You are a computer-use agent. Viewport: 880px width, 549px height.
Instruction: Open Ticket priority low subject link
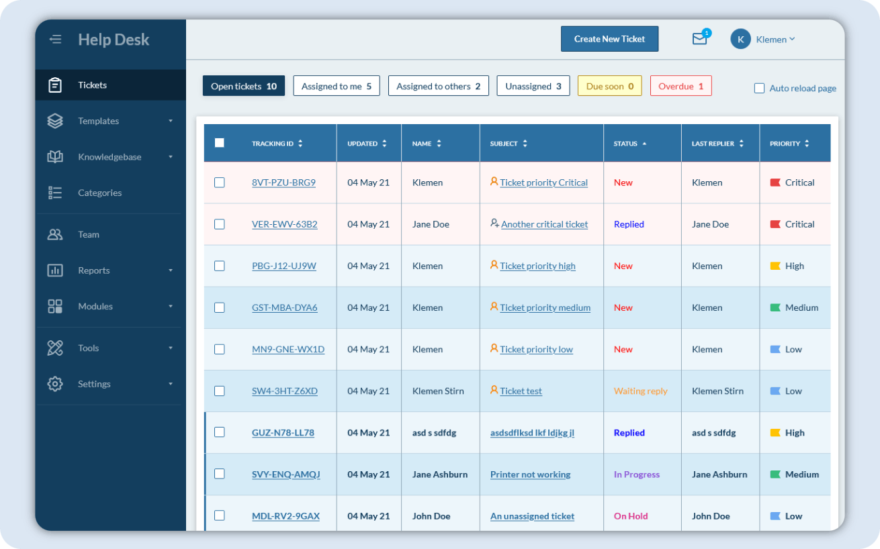point(537,349)
